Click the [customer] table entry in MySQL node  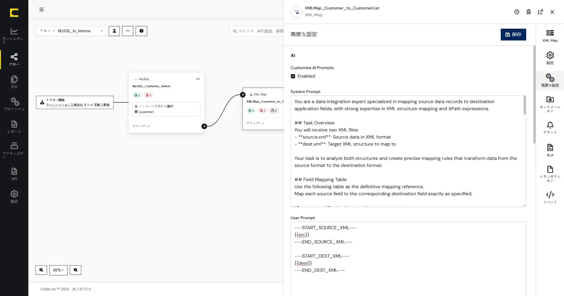[146, 112]
